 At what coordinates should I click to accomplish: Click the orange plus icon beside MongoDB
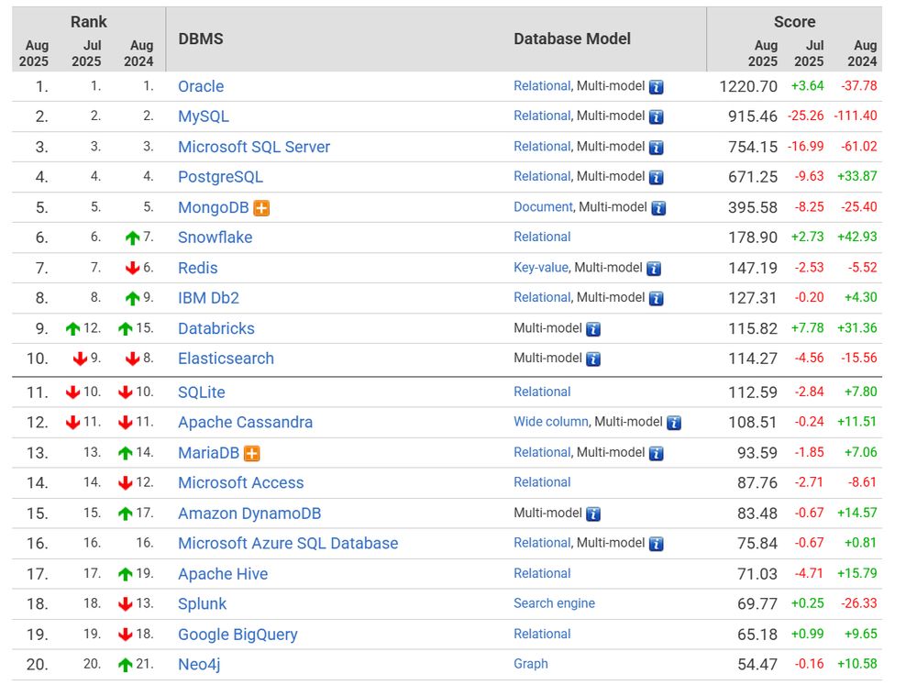(261, 208)
